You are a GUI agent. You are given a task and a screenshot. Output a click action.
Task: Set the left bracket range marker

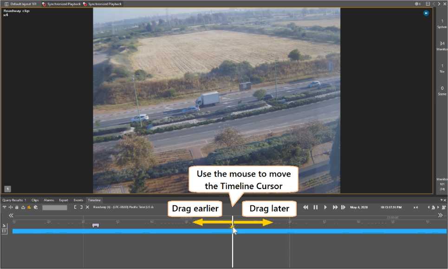pos(75,207)
